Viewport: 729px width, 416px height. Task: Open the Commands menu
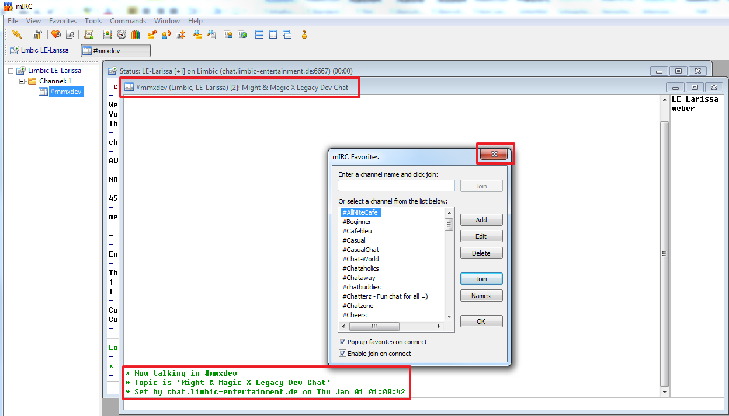pyautogui.click(x=128, y=21)
